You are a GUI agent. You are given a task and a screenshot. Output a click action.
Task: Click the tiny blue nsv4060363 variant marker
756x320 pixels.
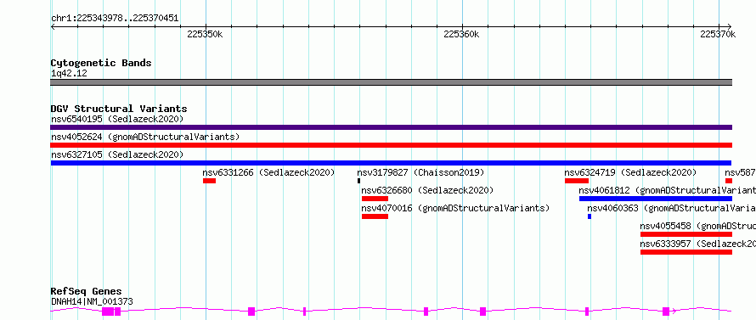[590, 216]
